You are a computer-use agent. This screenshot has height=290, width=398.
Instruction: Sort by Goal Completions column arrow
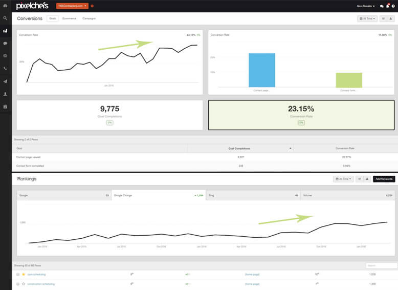pos(290,149)
